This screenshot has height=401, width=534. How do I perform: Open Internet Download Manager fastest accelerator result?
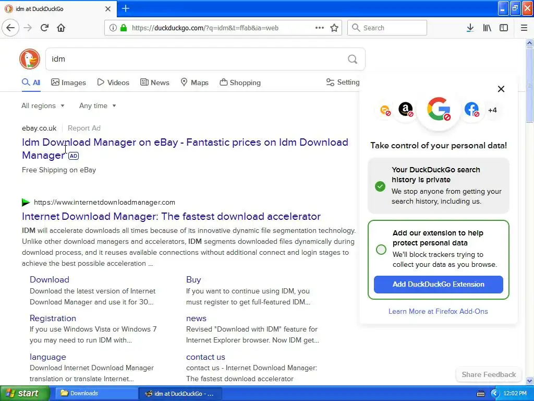tap(171, 216)
